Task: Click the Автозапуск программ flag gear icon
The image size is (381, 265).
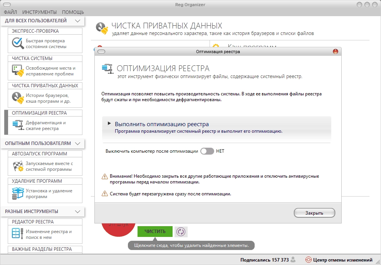Action: 18,166
